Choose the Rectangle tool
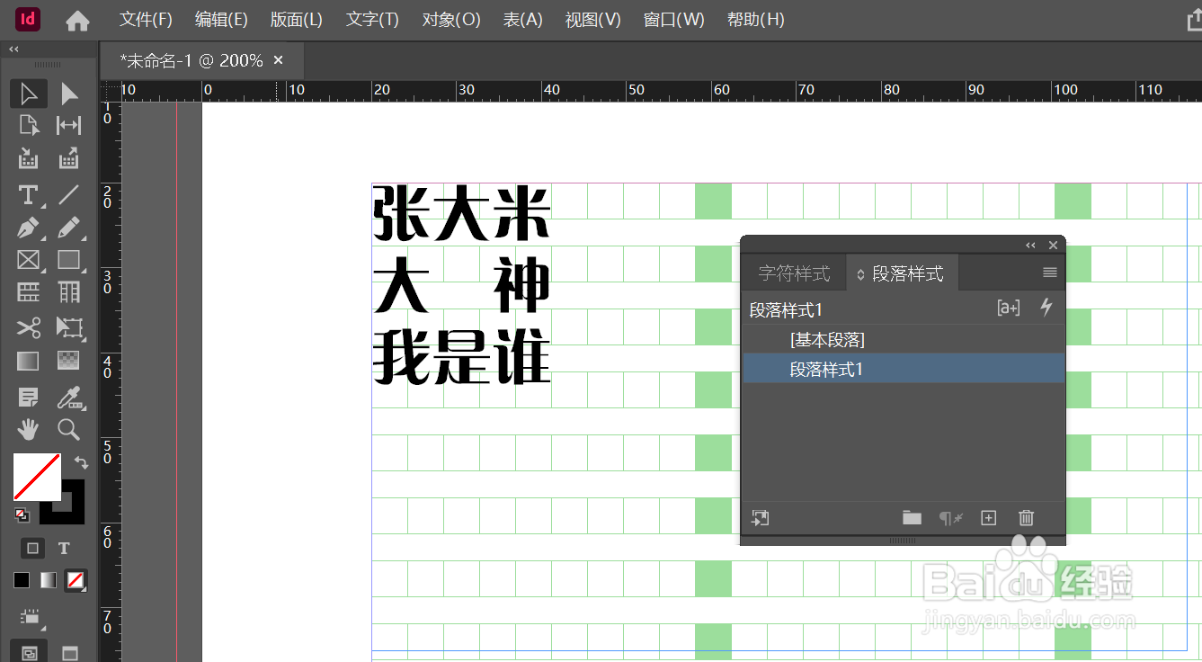The height and width of the screenshot is (662, 1202). (x=69, y=261)
